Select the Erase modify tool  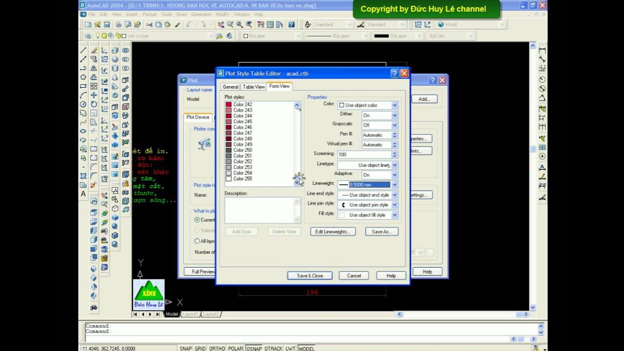point(94,50)
